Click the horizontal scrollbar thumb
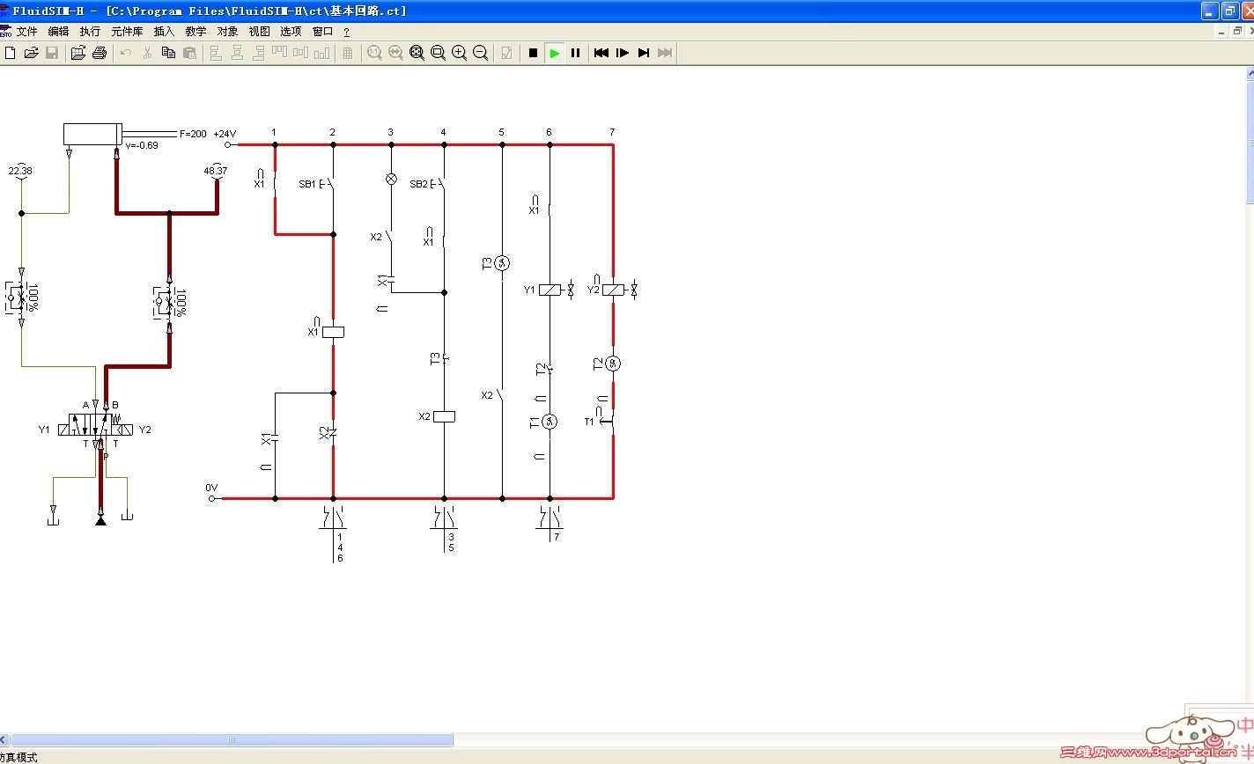Viewport: 1254px width, 764px height. point(232,740)
